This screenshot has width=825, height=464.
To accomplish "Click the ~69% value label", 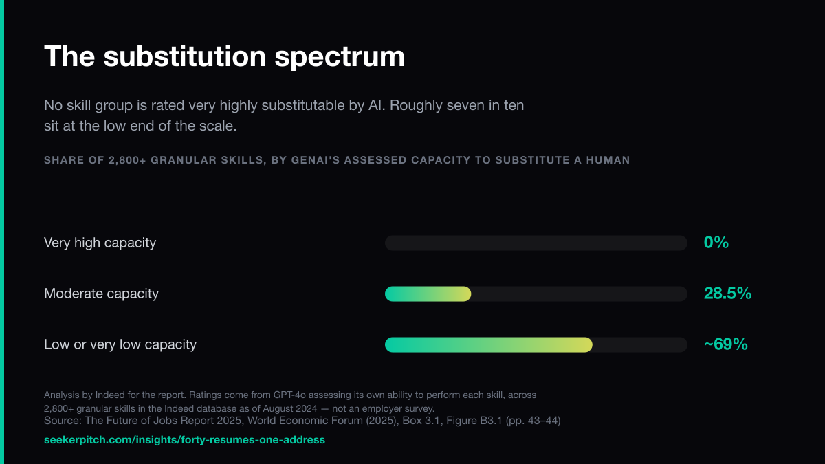I will pyautogui.click(x=725, y=344).
